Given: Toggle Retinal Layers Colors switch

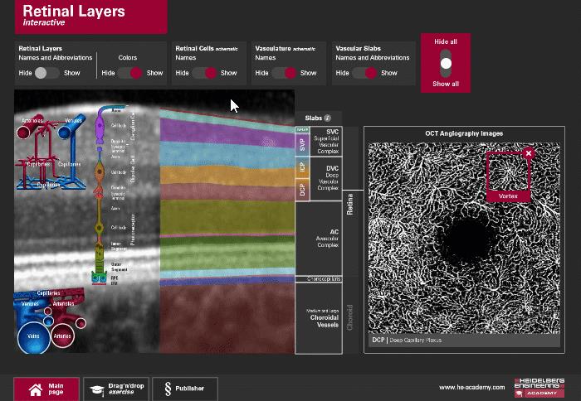Looking at the screenshot, I should (x=130, y=73).
